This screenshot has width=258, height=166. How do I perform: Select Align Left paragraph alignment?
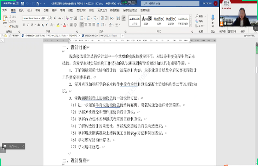point(81,25)
